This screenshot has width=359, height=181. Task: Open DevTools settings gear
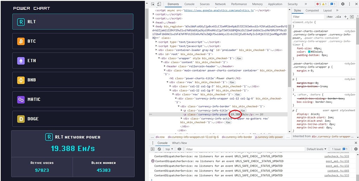click(x=343, y=4)
